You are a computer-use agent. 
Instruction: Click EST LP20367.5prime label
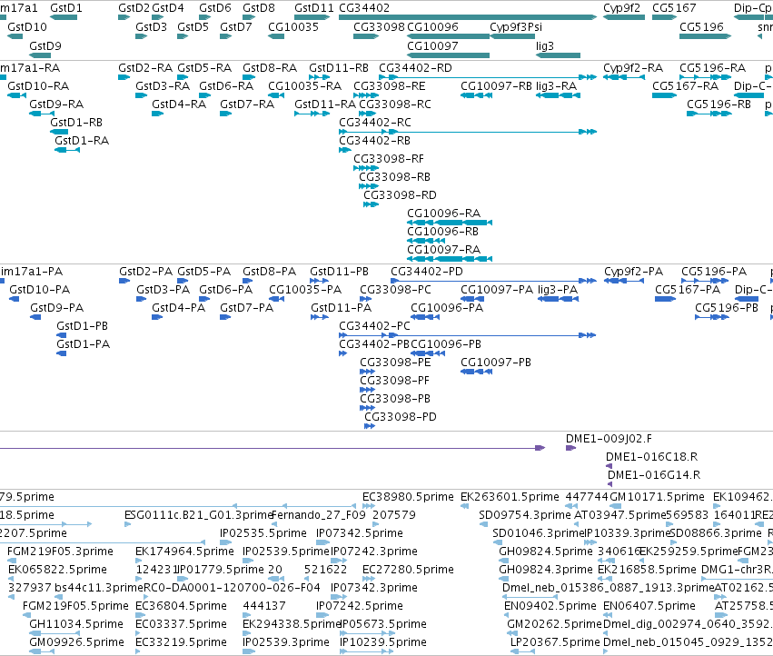[x=555, y=642]
